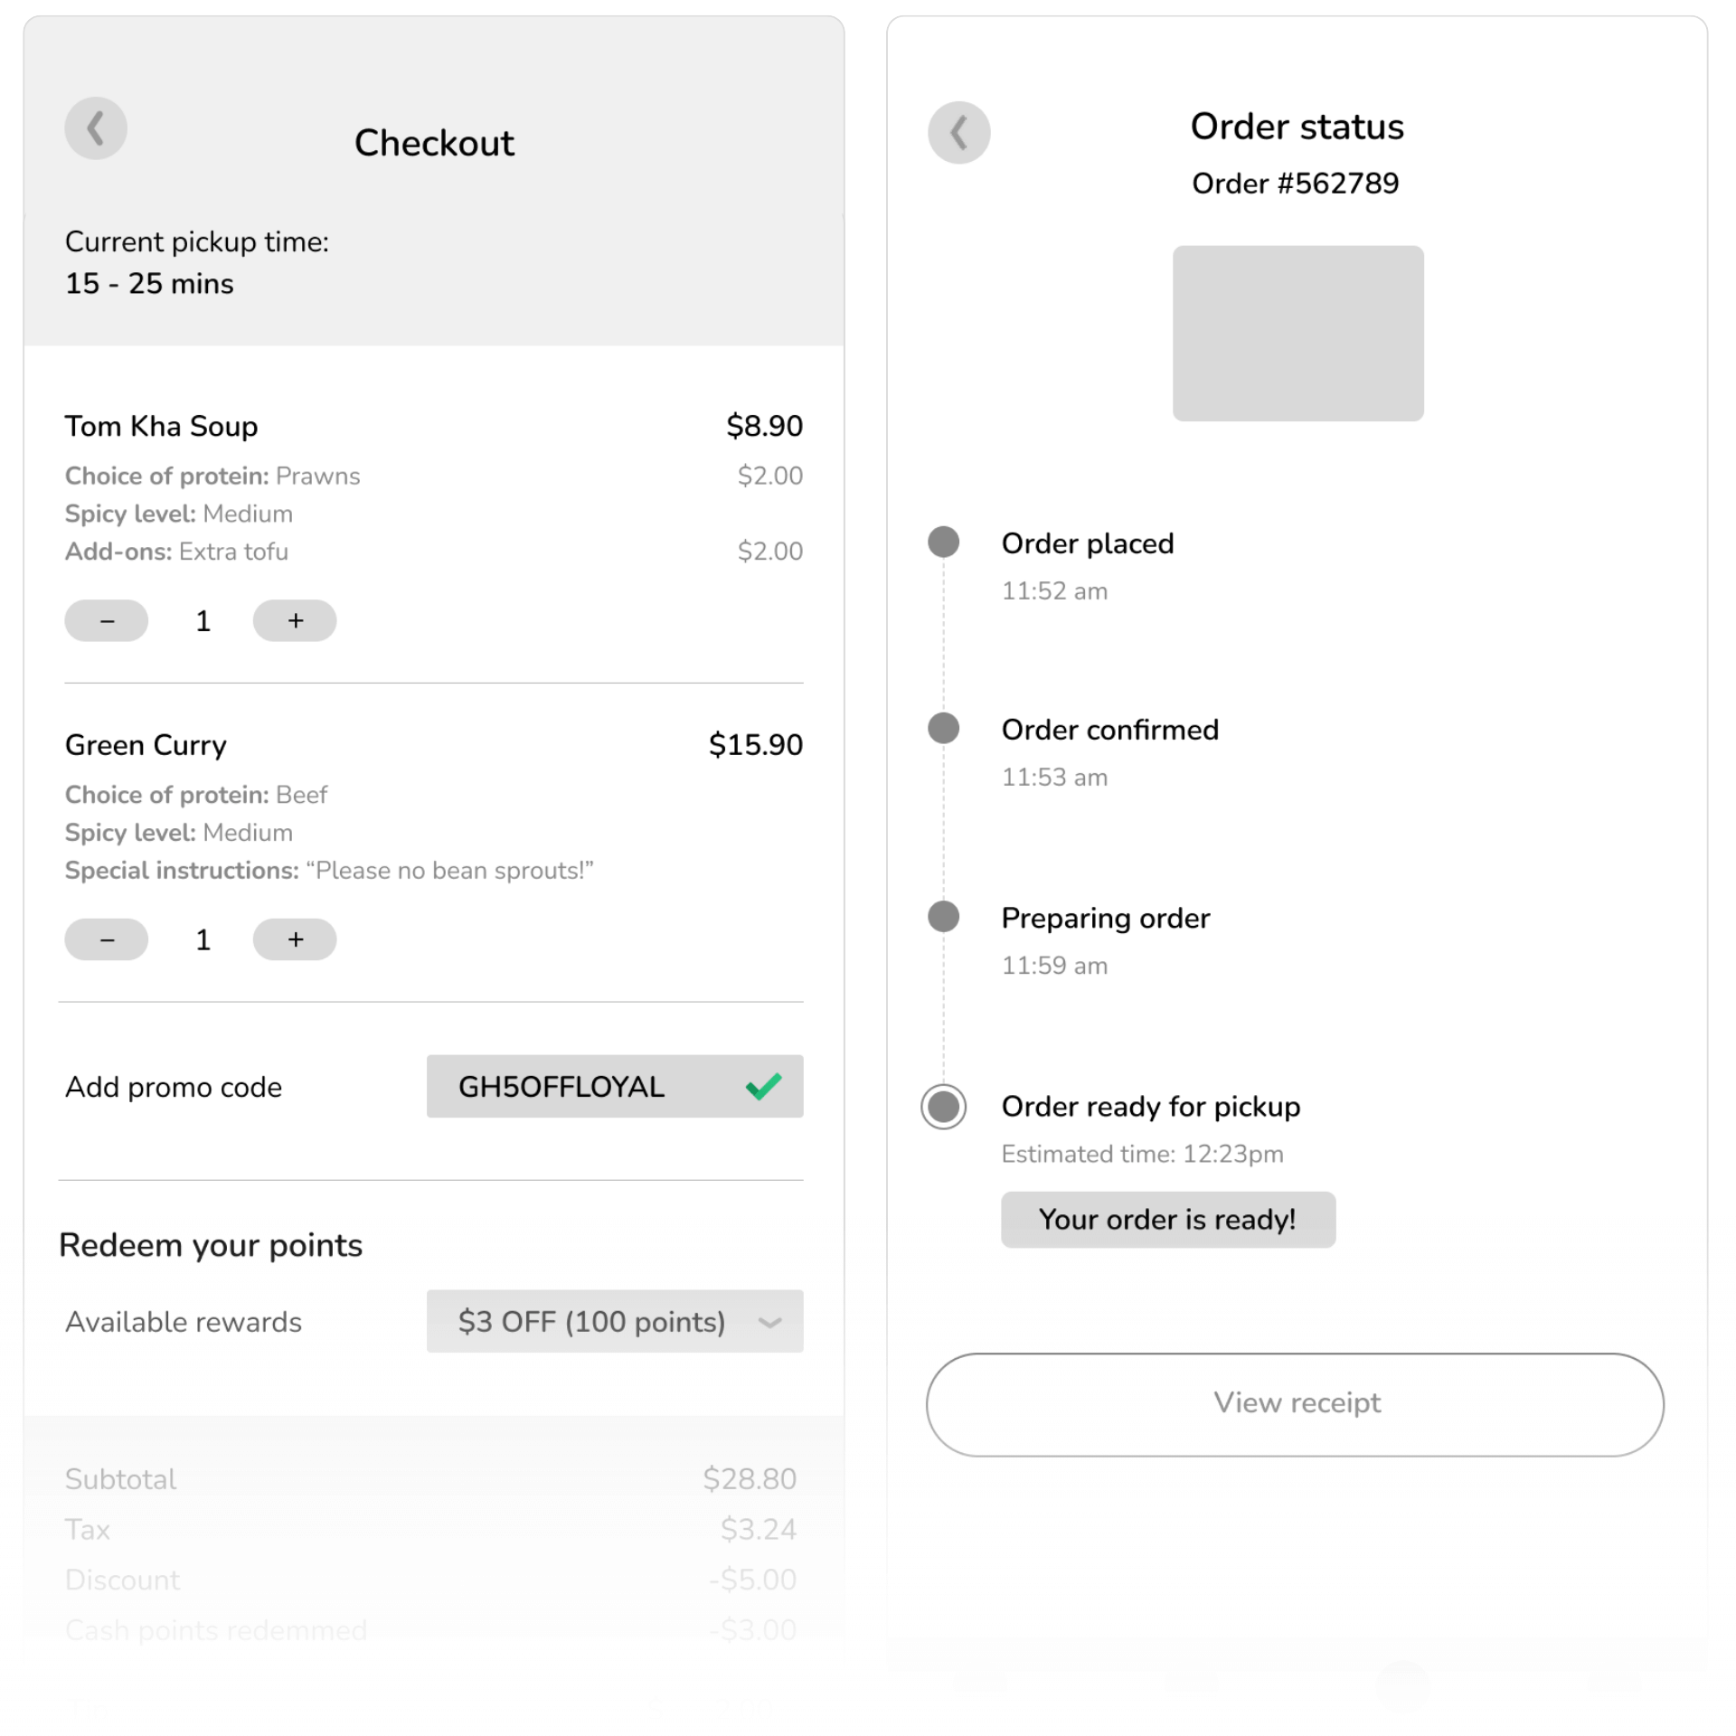Select Order ready for pickup marker
The image size is (1736, 1736).
pos(943,1107)
